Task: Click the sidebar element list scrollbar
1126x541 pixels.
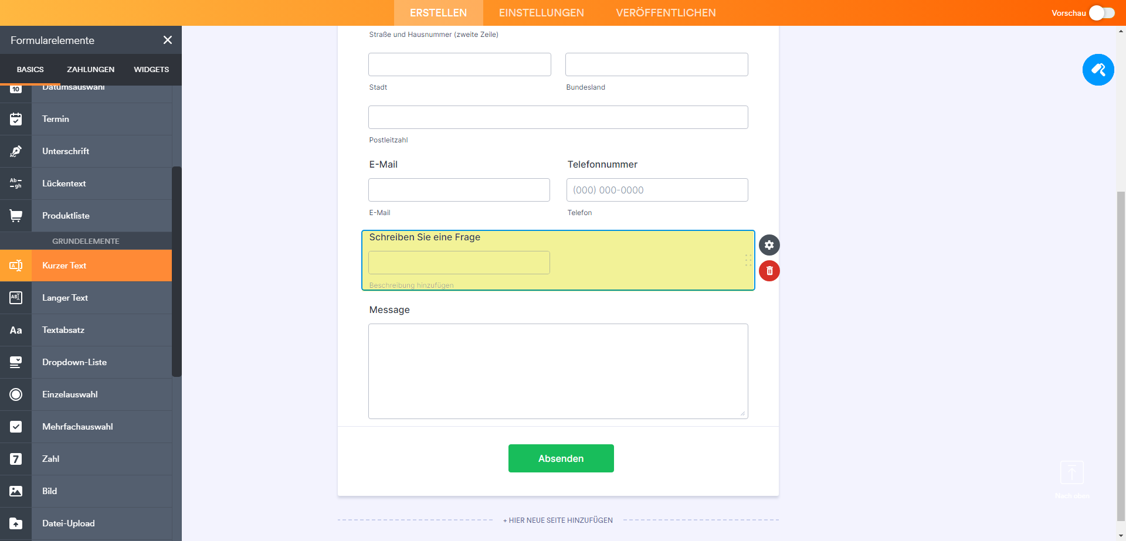Action: coord(177,270)
